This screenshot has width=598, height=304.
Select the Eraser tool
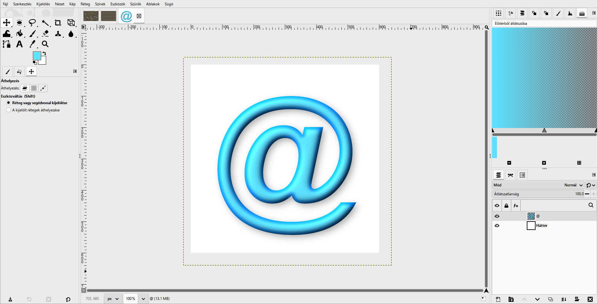coord(45,33)
